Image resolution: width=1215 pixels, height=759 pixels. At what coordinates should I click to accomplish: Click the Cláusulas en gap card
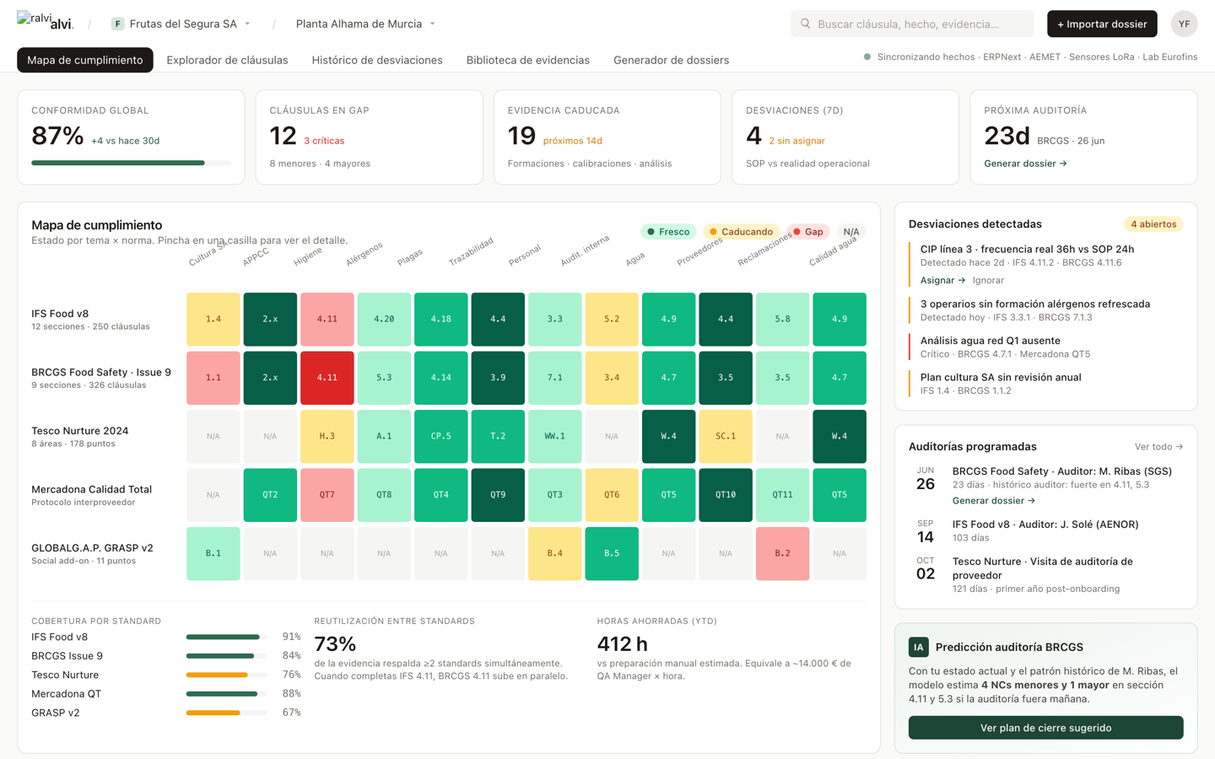(x=370, y=137)
